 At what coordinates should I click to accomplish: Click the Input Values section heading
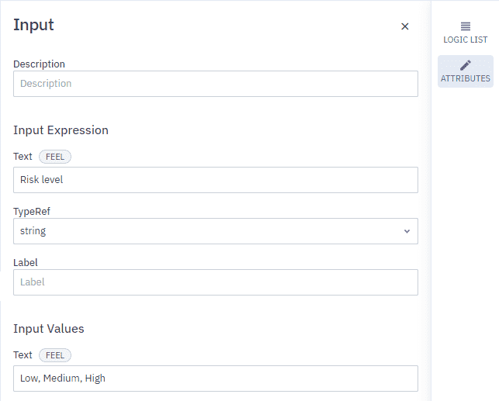(49, 329)
